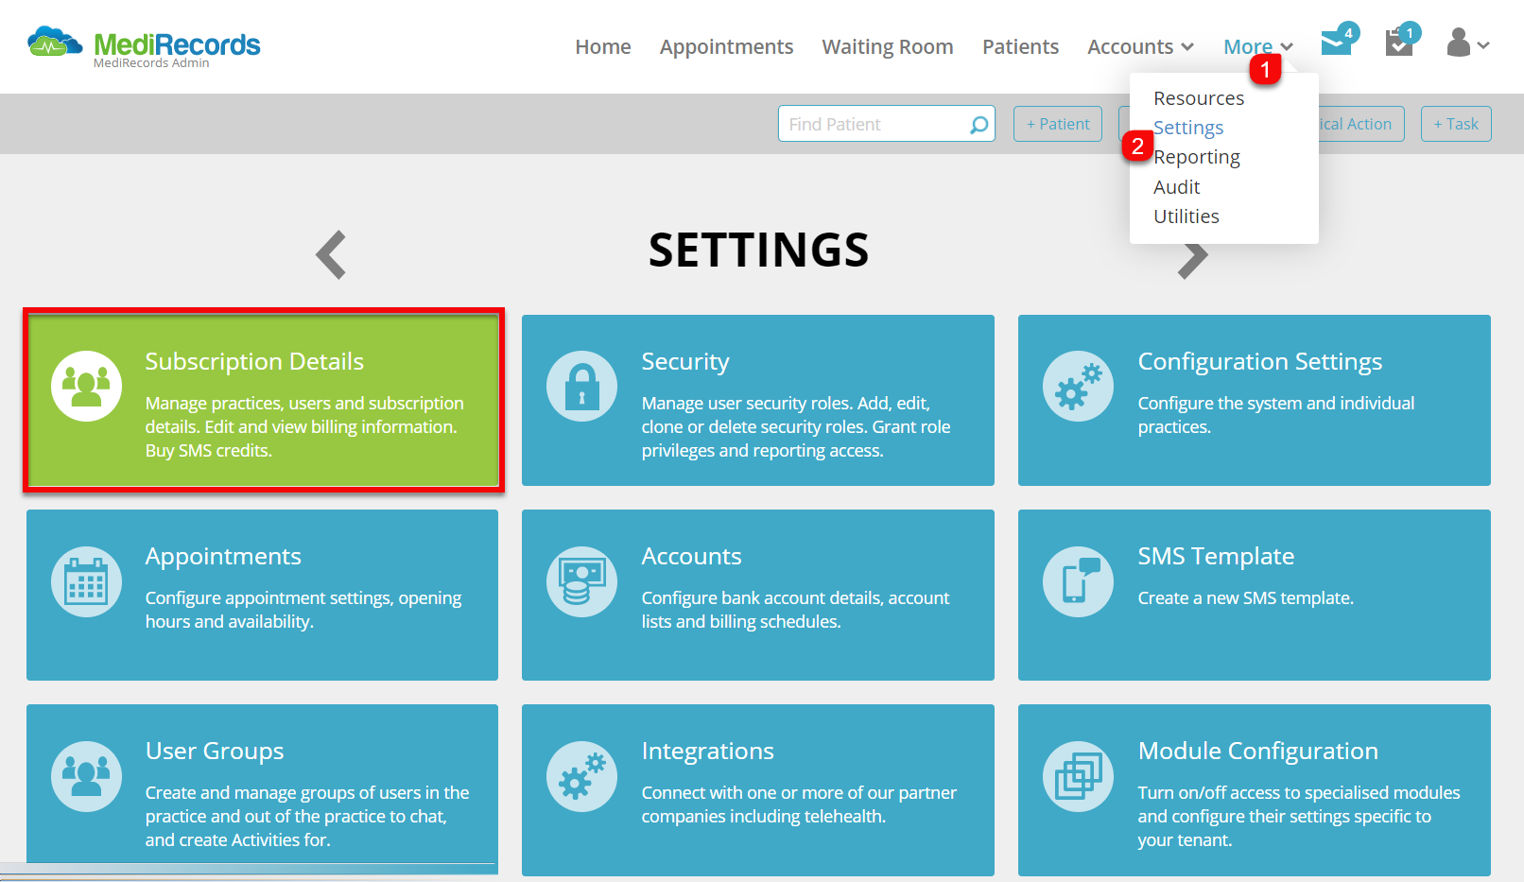Open the Subscription Details title

[x=254, y=361]
